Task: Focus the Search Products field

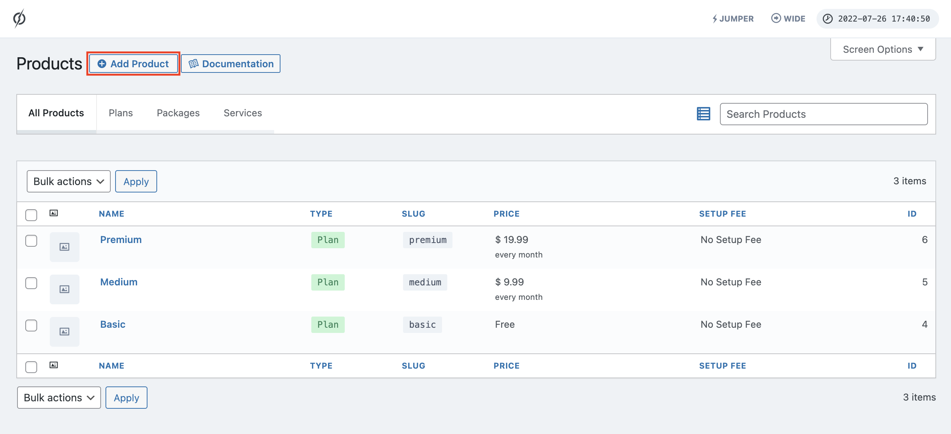Action: (823, 114)
